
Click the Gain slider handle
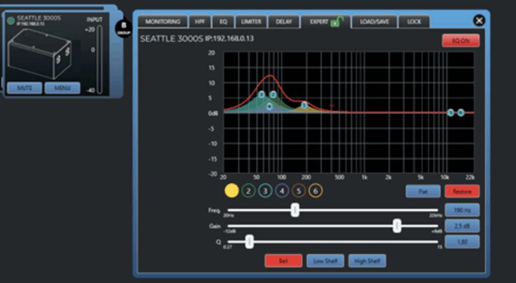pos(397,226)
